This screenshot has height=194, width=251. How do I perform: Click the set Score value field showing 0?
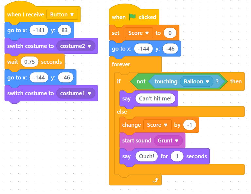[x=170, y=33]
